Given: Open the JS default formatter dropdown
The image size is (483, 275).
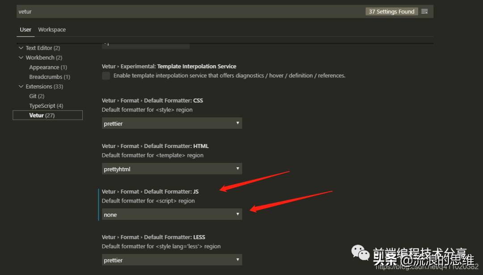Looking at the screenshot, I should click(172, 215).
